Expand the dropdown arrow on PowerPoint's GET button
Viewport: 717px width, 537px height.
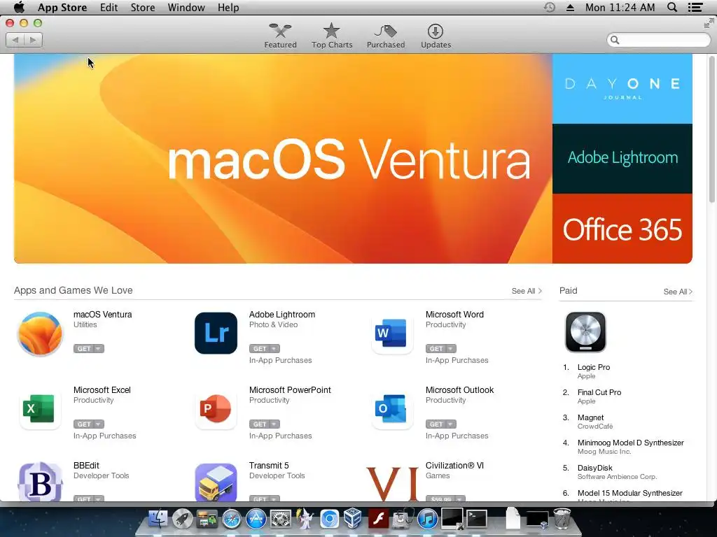[274, 424]
